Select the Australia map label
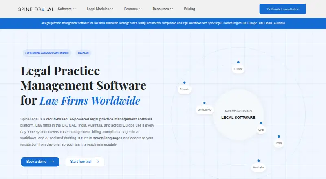Viewport: 326px width, 179px height. click(x=258, y=167)
